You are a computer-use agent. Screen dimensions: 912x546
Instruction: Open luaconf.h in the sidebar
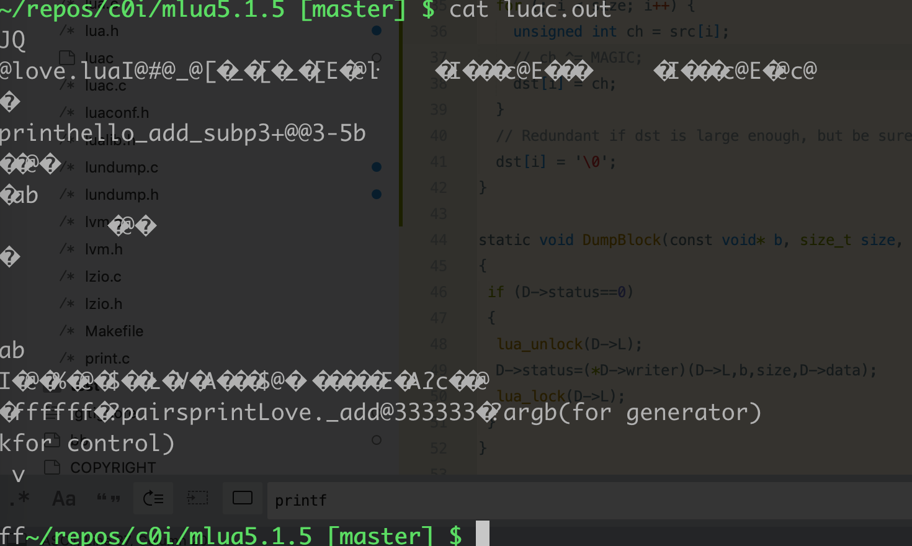(117, 113)
